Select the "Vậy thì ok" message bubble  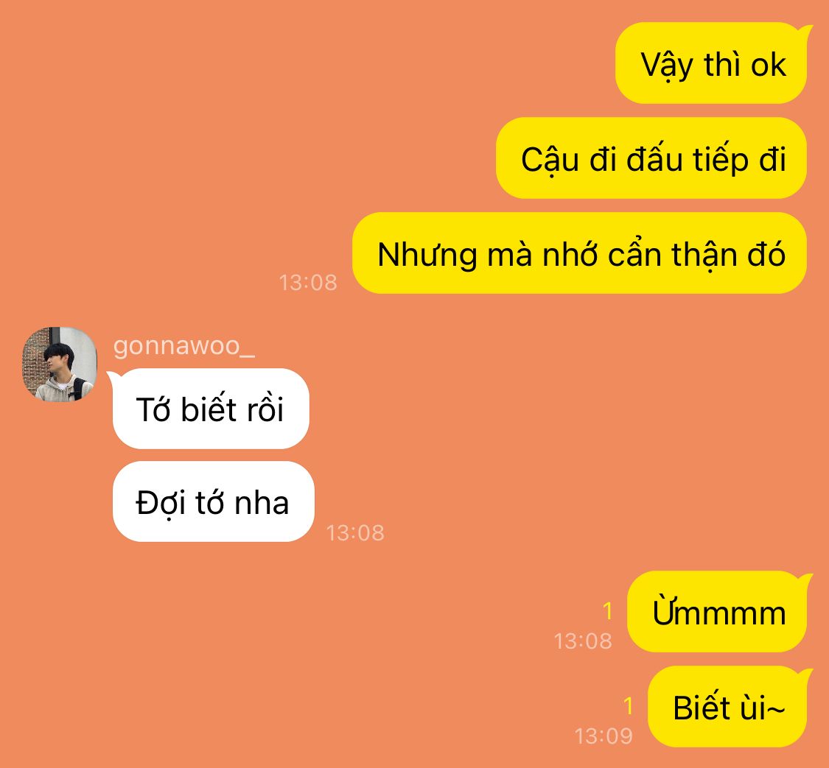[711, 63]
